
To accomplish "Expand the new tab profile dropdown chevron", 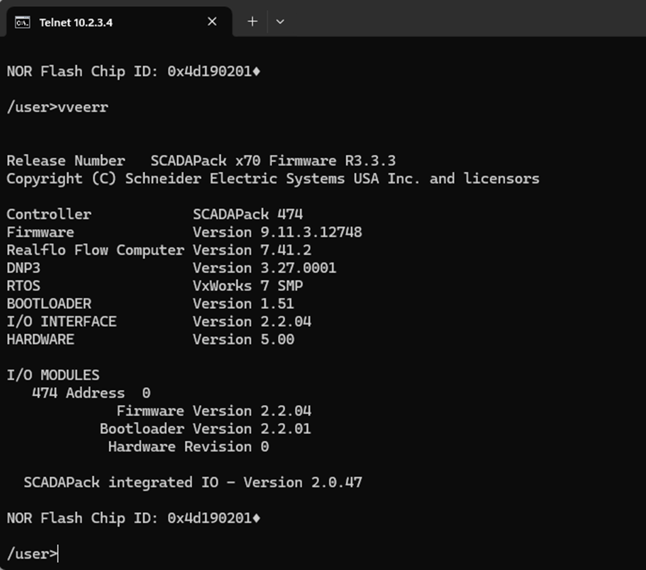I will (x=280, y=22).
